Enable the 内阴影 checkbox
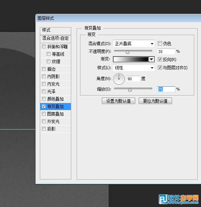Viewport: 201px width, 207px height. click(44, 76)
